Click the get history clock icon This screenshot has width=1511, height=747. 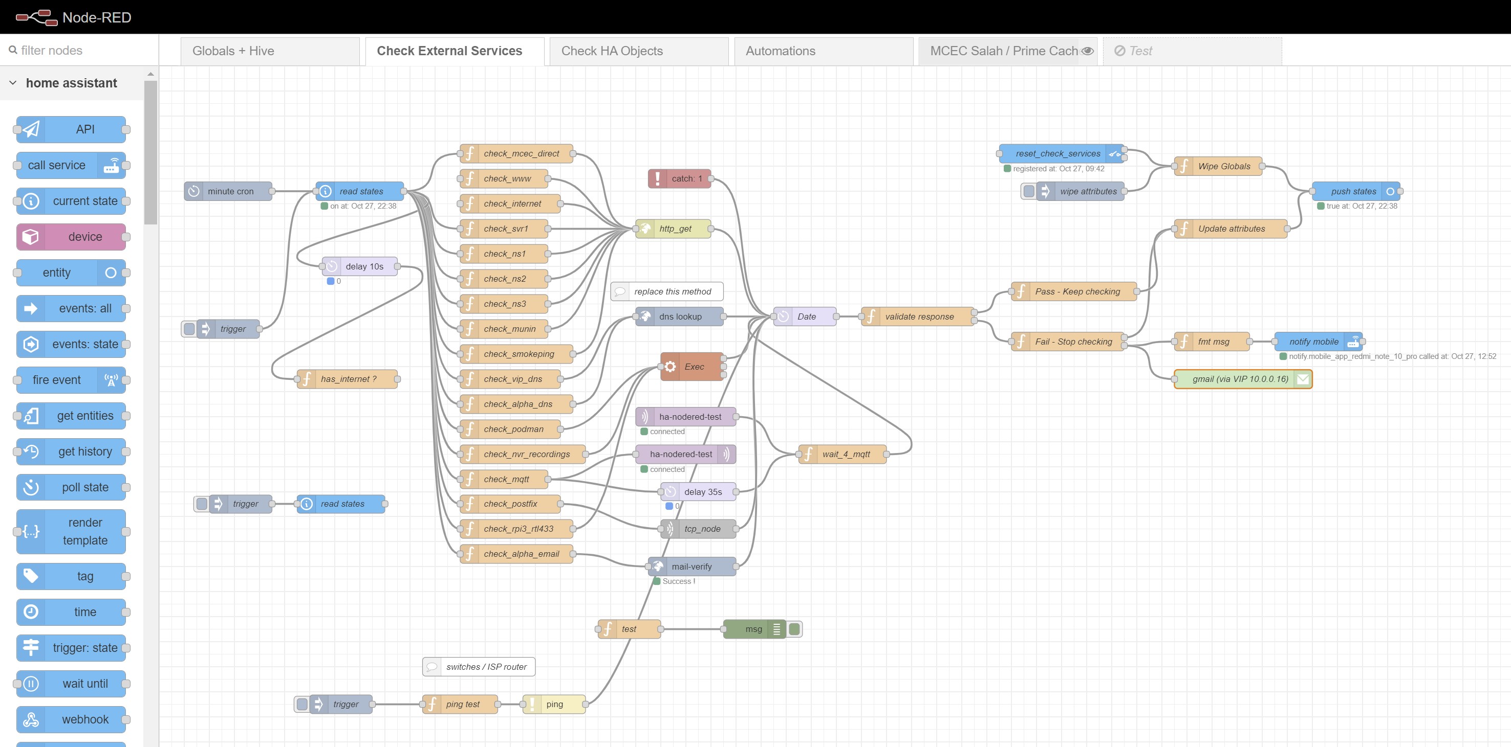pos(31,451)
